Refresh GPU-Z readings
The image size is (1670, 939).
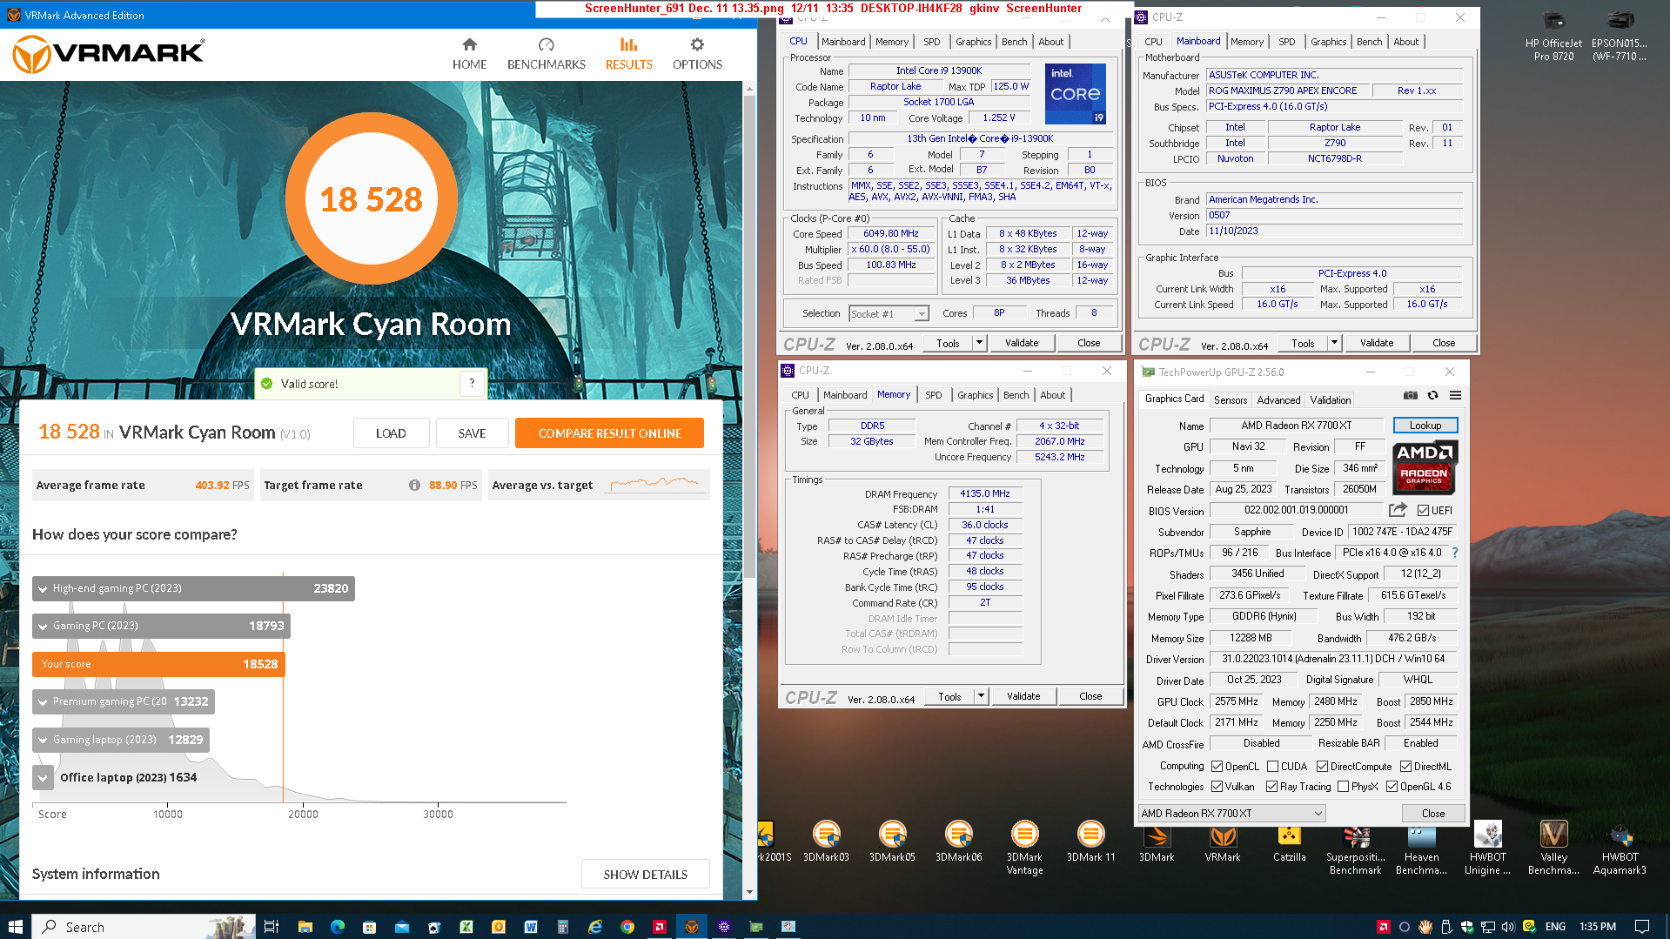[x=1432, y=396]
